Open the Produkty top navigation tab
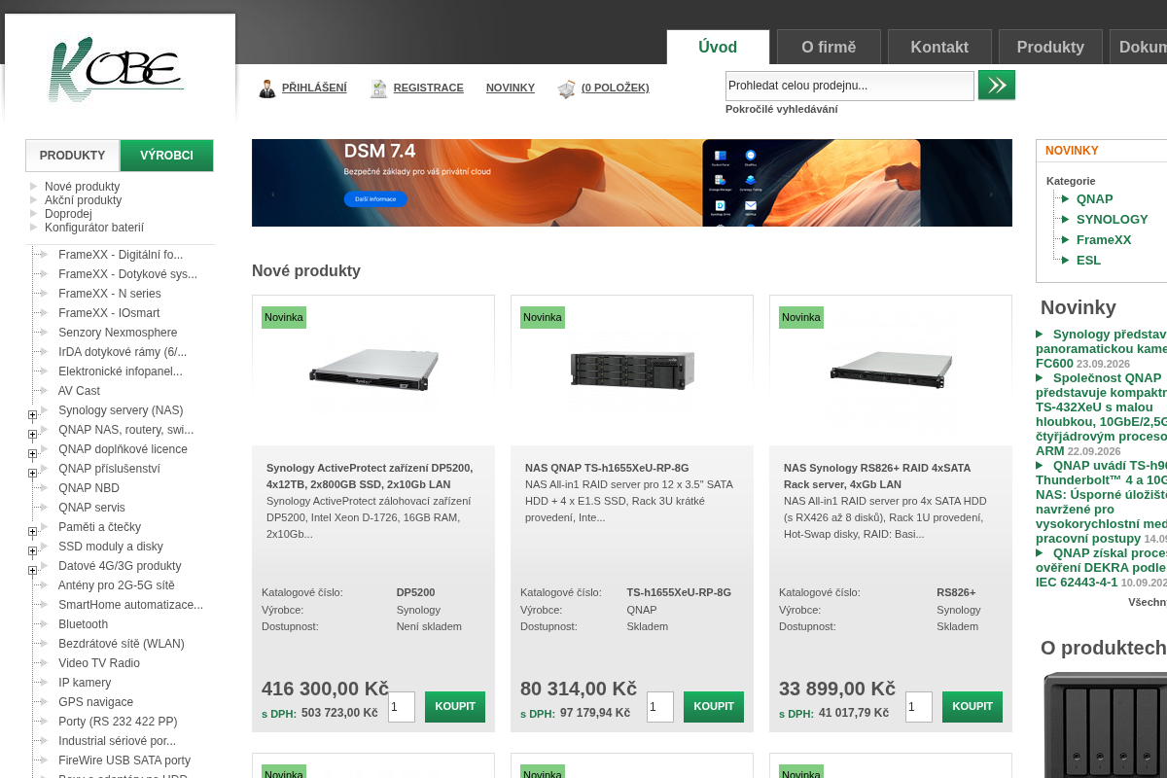This screenshot has width=1167, height=778. (x=1050, y=47)
